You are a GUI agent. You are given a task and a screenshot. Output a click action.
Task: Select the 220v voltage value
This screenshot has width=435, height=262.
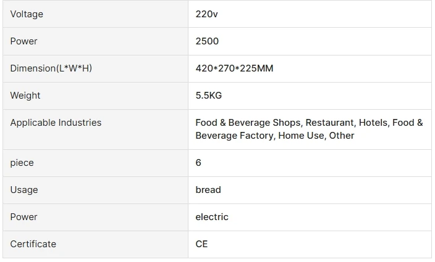206,14
